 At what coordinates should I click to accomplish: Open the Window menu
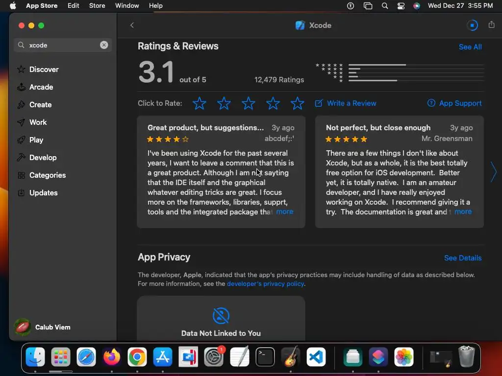[x=127, y=6]
